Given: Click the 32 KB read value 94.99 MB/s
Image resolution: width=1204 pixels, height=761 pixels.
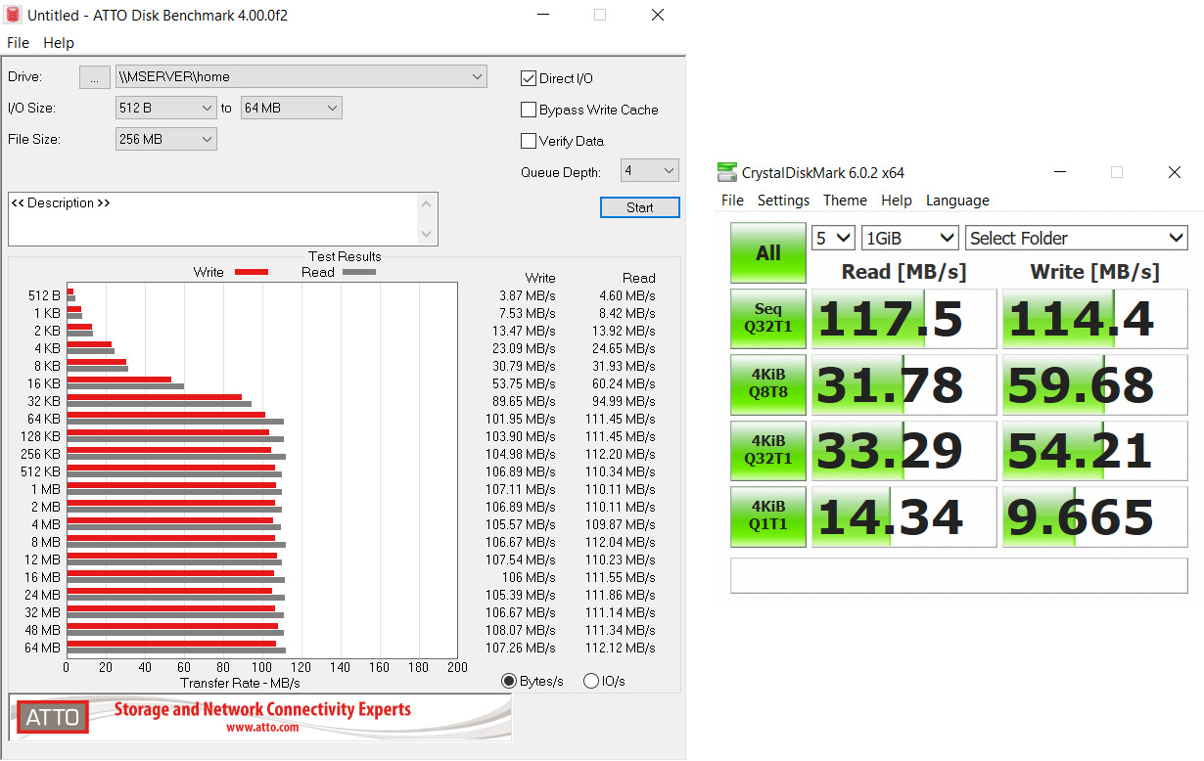Looking at the screenshot, I should click(x=624, y=401).
